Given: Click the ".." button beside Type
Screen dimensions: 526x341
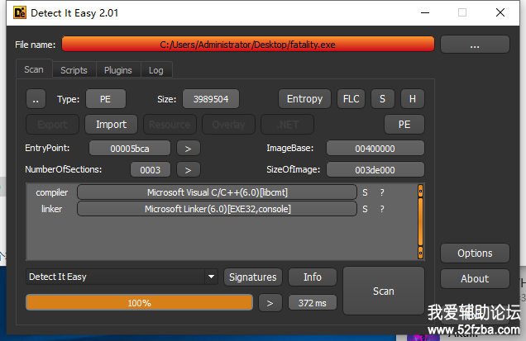Looking at the screenshot, I should (x=36, y=100).
